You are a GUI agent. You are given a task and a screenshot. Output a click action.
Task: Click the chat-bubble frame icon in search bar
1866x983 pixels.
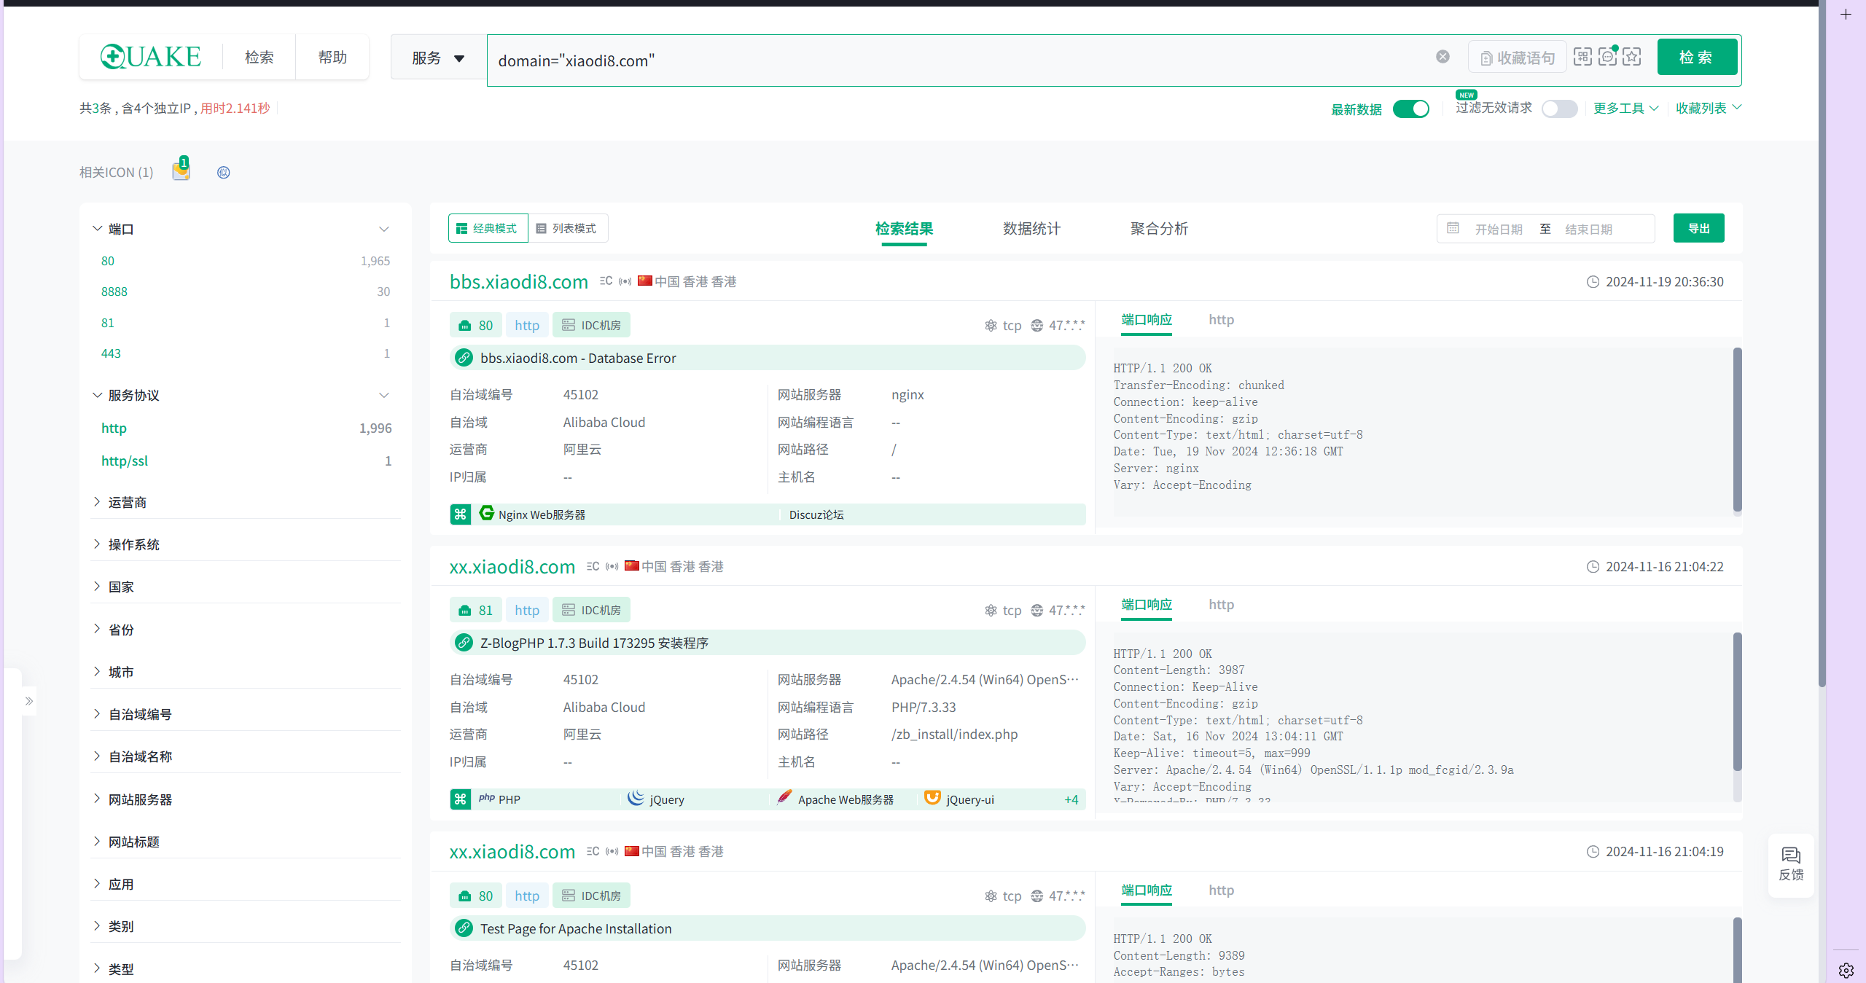click(1607, 57)
